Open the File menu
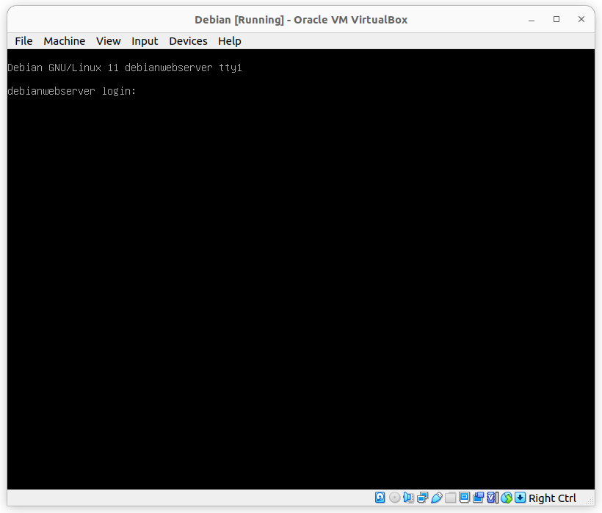602x513 pixels. click(x=23, y=41)
